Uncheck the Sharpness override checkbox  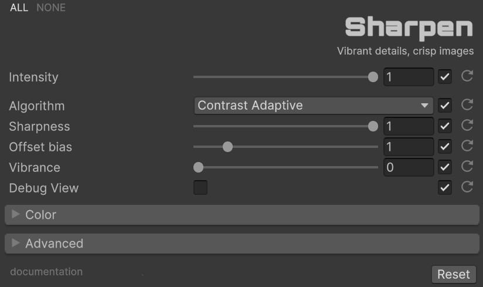(445, 126)
